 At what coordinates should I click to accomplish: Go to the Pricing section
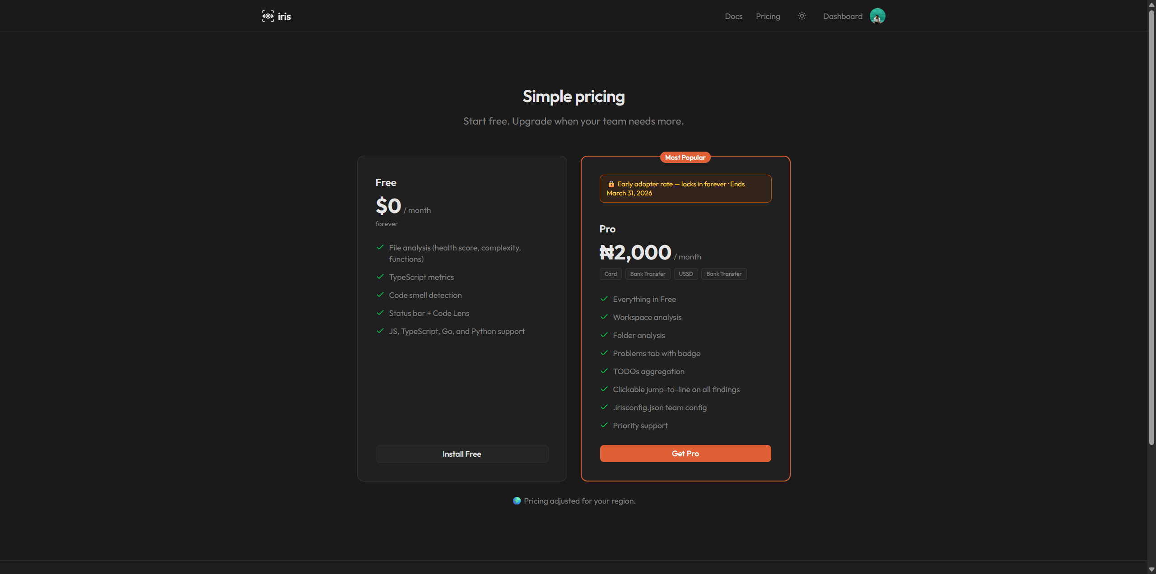click(768, 16)
